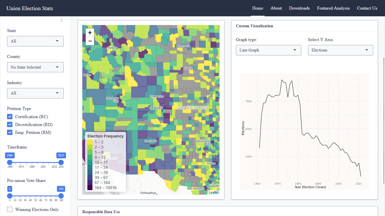The width and height of the screenshot is (385, 216).
Task: Click the Union Election Stats title
Action: [30, 8]
